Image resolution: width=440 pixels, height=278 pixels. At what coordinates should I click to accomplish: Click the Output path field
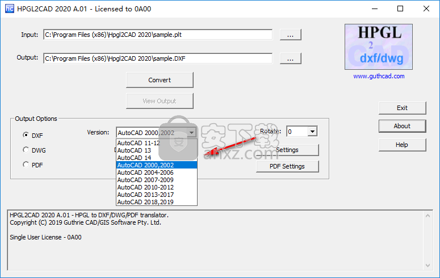[158, 58]
